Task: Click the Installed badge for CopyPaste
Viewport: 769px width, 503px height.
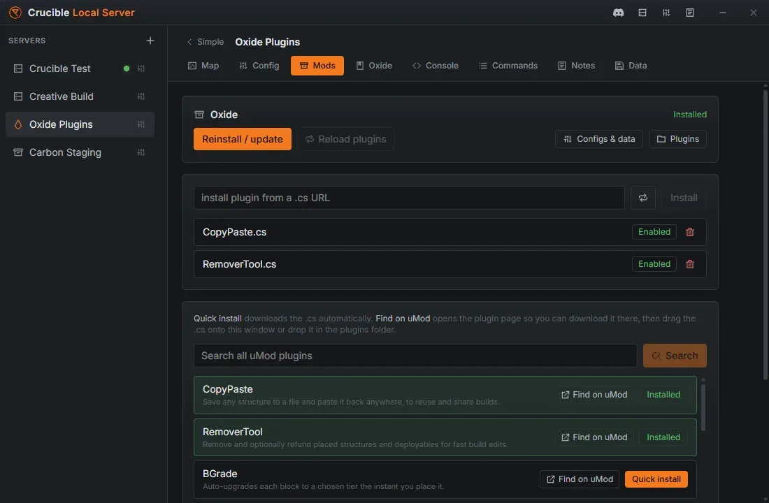Action: tap(663, 395)
